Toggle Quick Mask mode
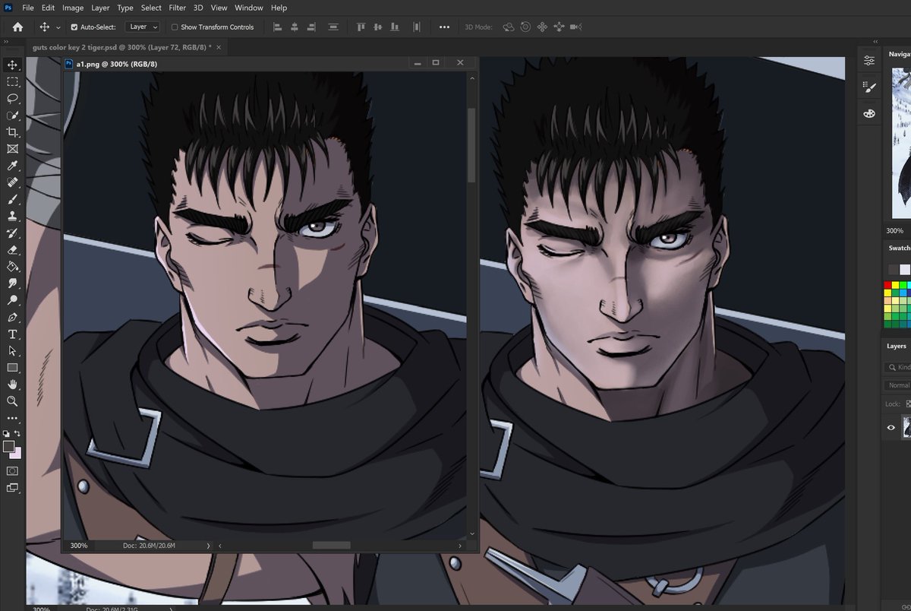The width and height of the screenshot is (911, 611). 12,471
